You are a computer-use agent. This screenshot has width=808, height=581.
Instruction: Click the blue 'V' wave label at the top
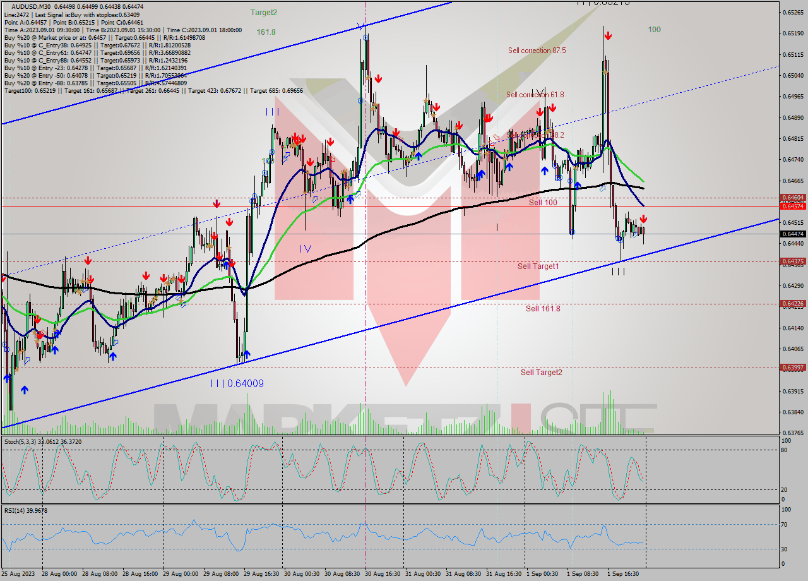pyautogui.click(x=360, y=27)
